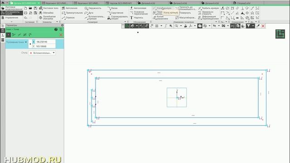Toggle the sketch mode button in view toolbar
290x163 pixels.
point(127,26)
